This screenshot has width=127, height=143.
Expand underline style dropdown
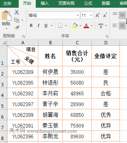click(x=51, y=26)
